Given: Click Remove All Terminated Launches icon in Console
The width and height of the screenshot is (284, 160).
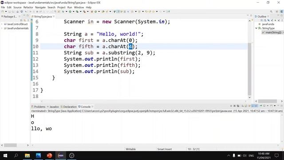Looking at the screenshot, I should click(238, 106).
